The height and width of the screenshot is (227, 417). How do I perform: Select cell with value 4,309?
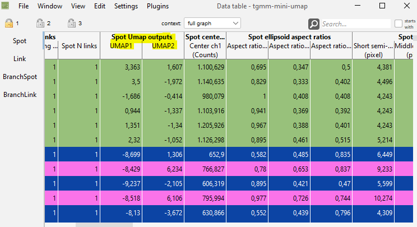[373, 213]
